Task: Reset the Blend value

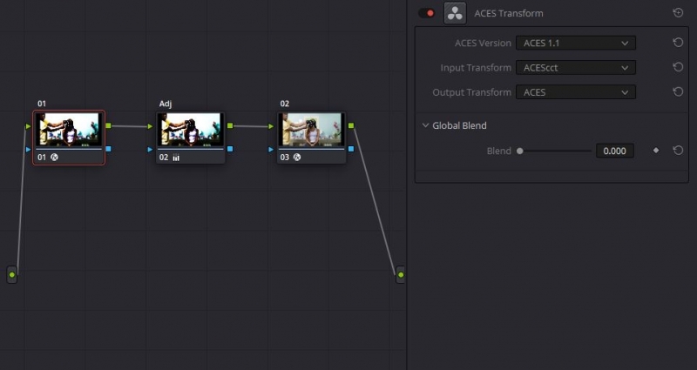Action: [x=678, y=151]
